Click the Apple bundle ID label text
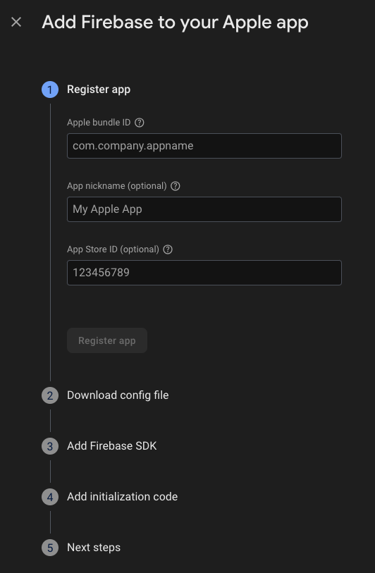Viewport: 375px width, 573px height. [99, 123]
